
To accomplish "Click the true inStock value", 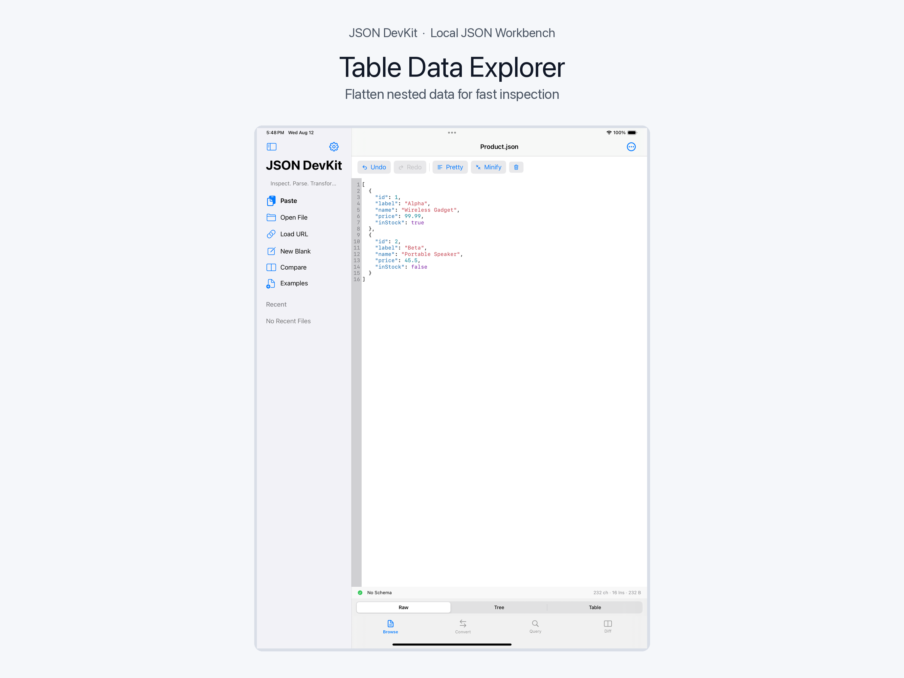I will [x=417, y=223].
